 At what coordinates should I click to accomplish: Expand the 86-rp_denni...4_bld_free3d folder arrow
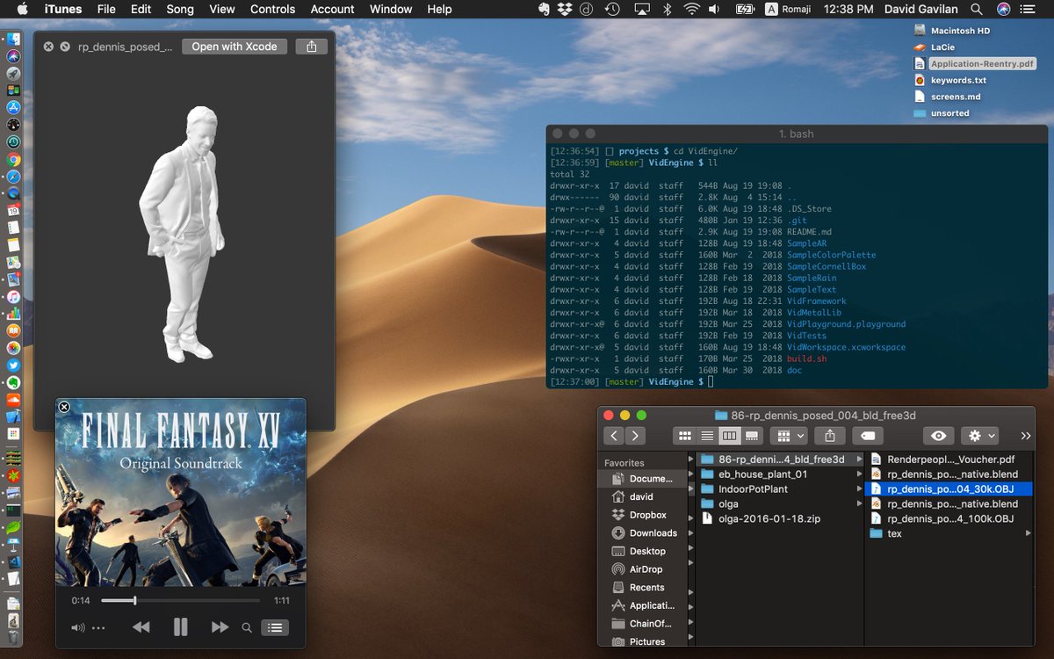point(859,460)
